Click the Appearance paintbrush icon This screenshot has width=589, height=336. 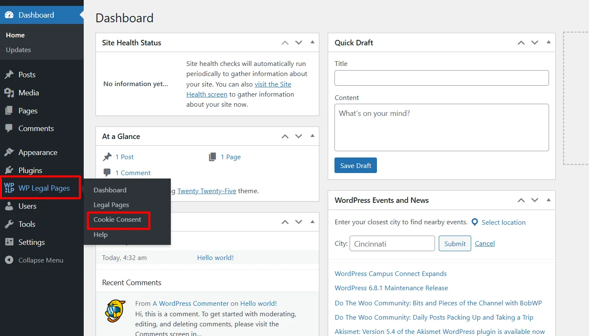[9, 152]
